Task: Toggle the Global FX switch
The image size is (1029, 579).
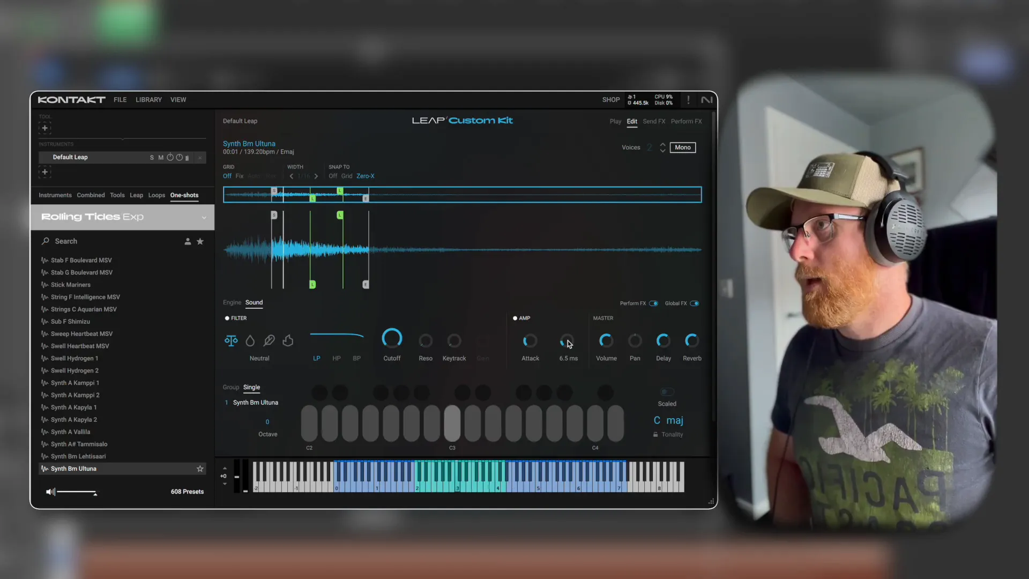Action: tap(695, 304)
